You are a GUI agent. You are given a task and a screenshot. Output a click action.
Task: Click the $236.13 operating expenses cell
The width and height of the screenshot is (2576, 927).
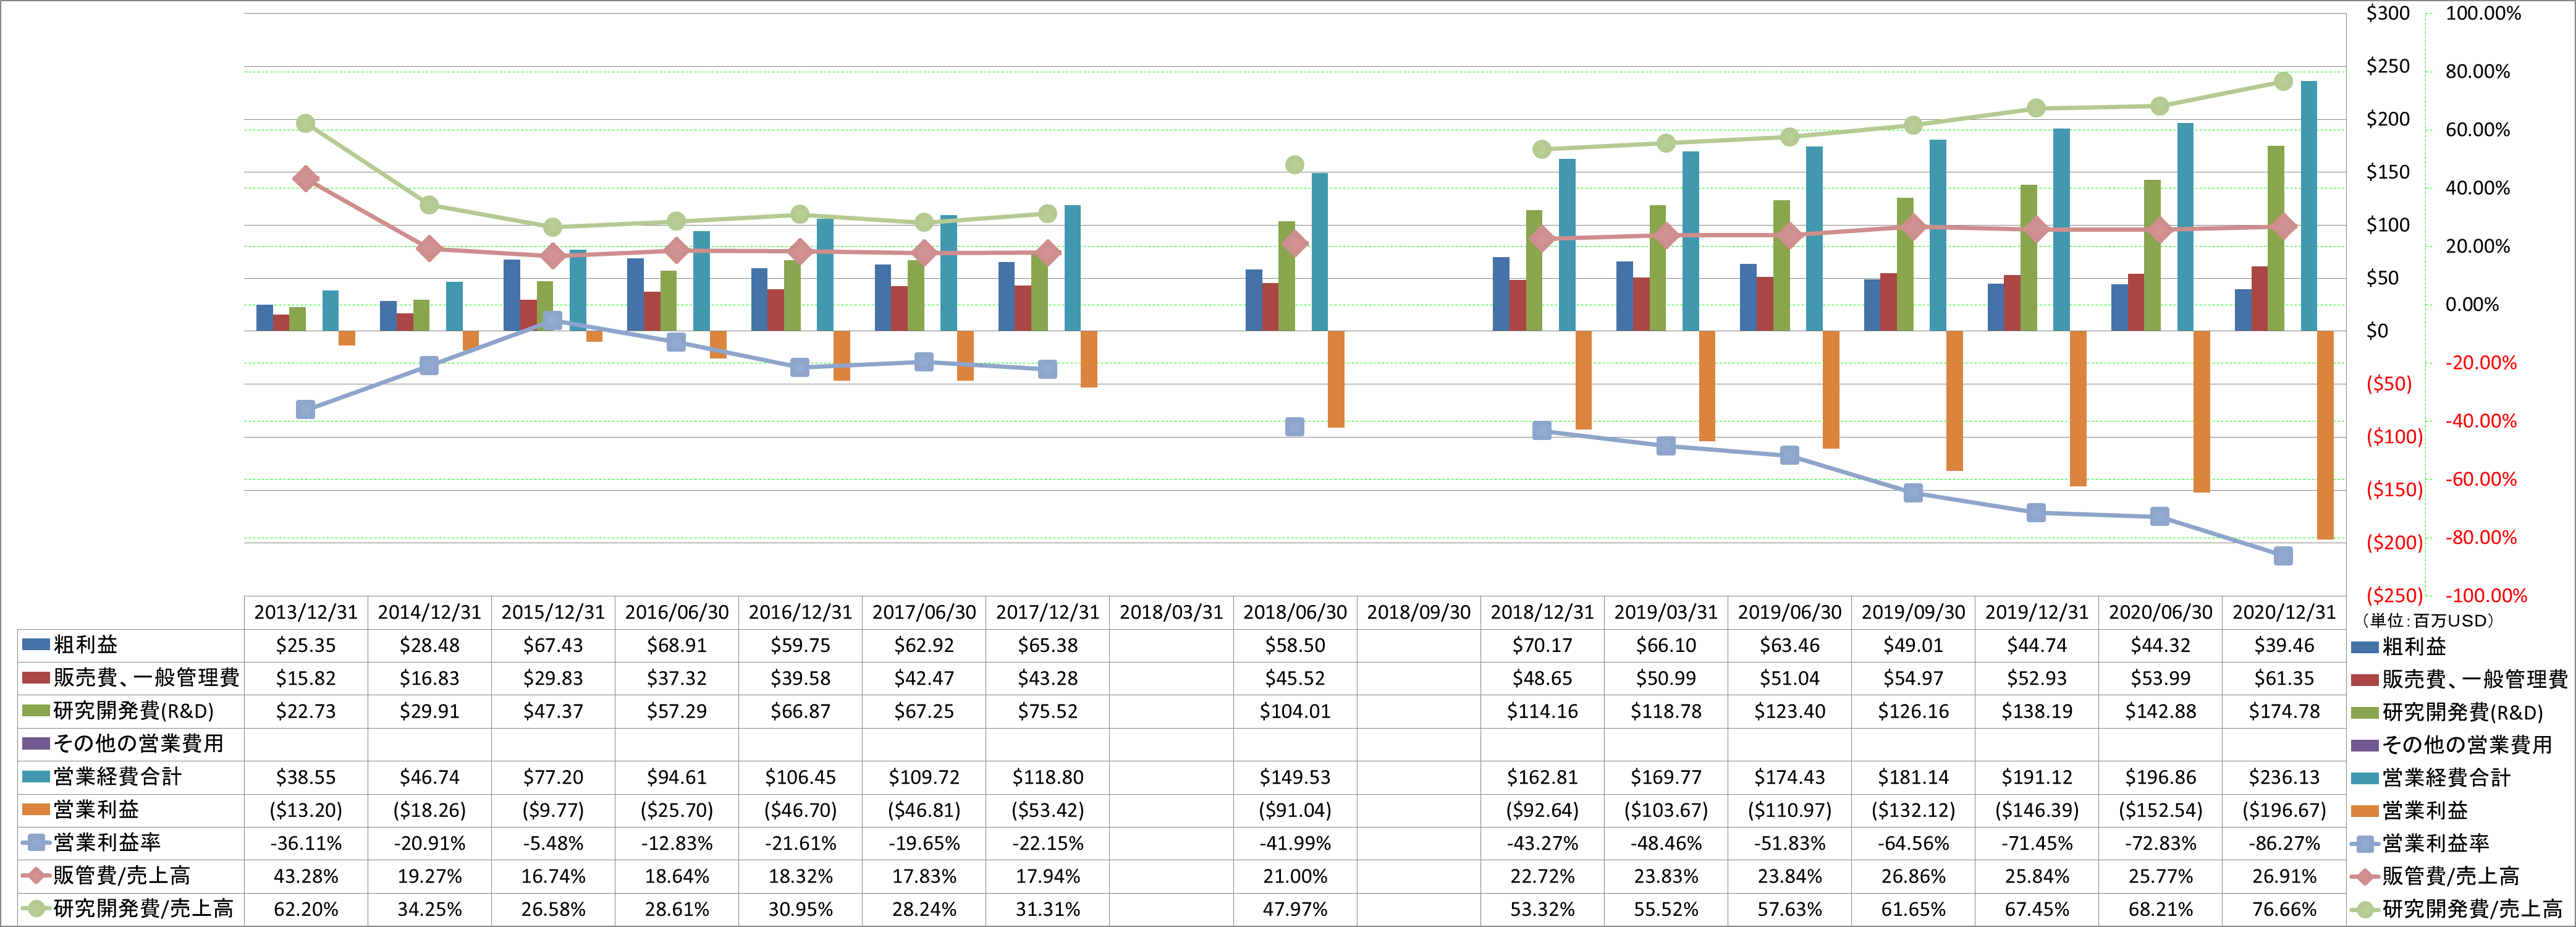(x=2284, y=777)
